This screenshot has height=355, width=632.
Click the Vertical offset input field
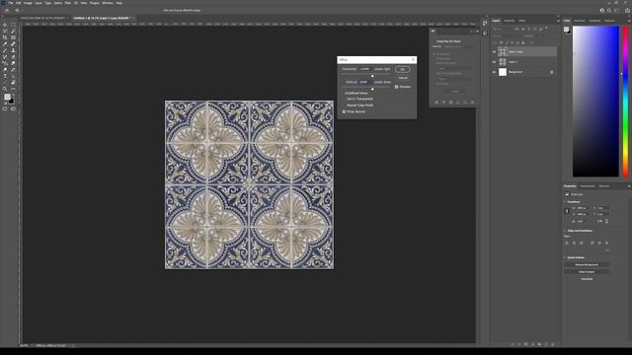(364, 82)
